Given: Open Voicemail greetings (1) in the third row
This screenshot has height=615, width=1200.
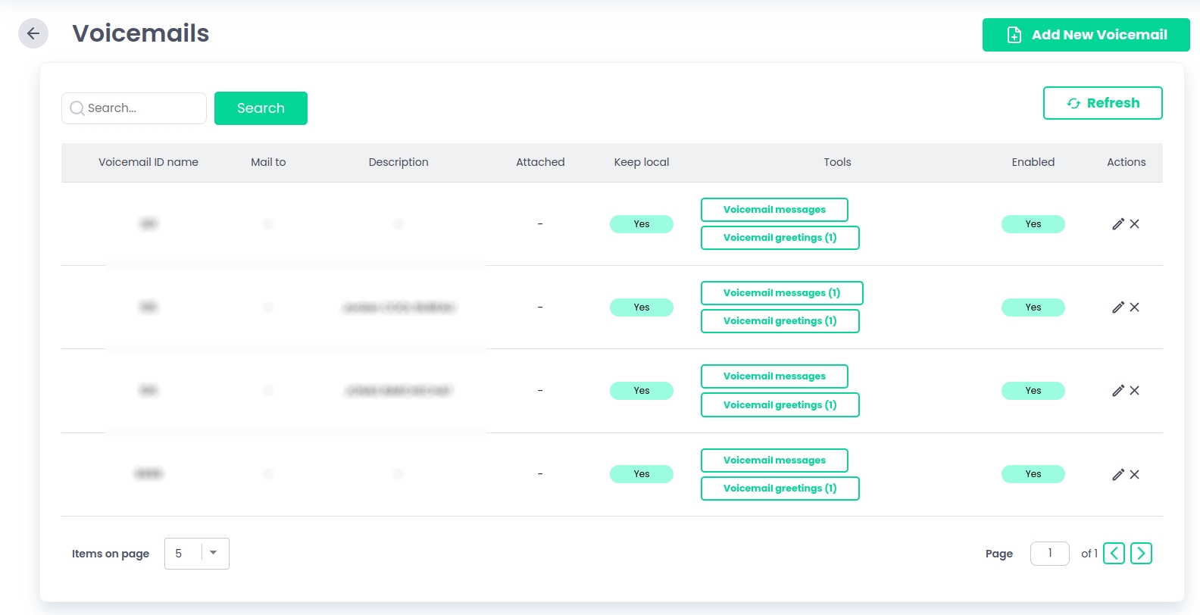Looking at the screenshot, I should click(780, 405).
